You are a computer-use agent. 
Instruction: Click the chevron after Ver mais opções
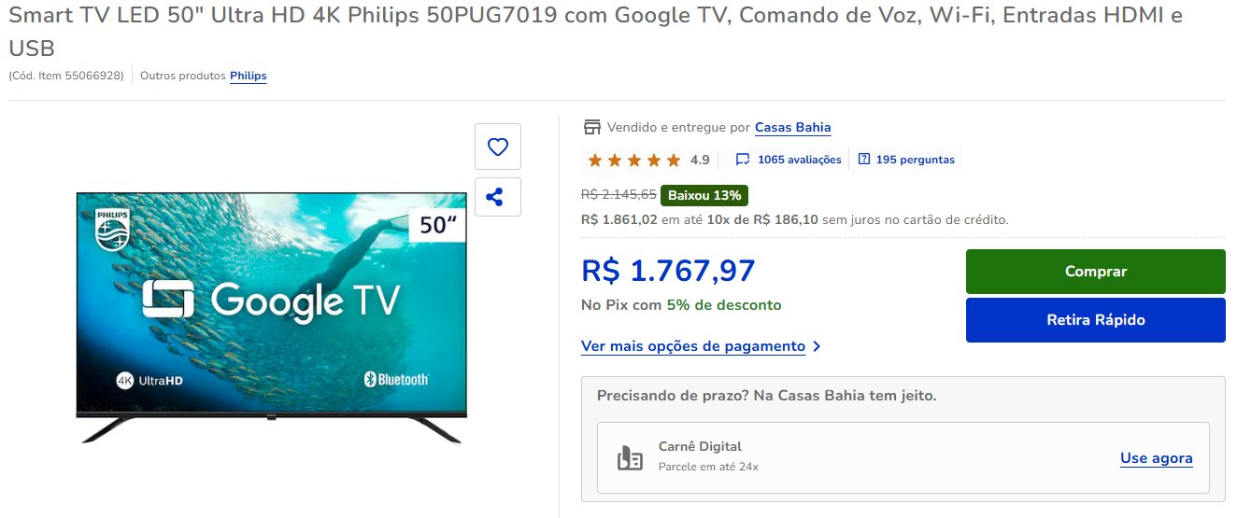point(817,346)
